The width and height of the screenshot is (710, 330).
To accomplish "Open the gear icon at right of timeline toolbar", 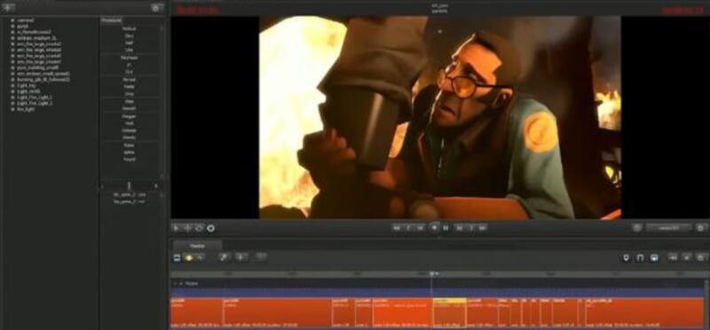I will pos(701,257).
